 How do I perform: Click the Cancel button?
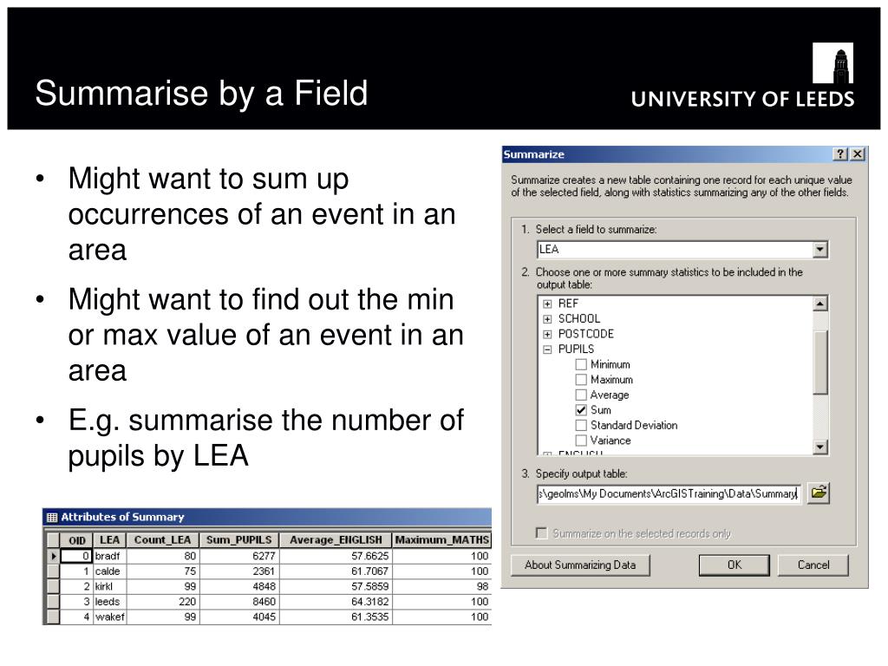813,565
